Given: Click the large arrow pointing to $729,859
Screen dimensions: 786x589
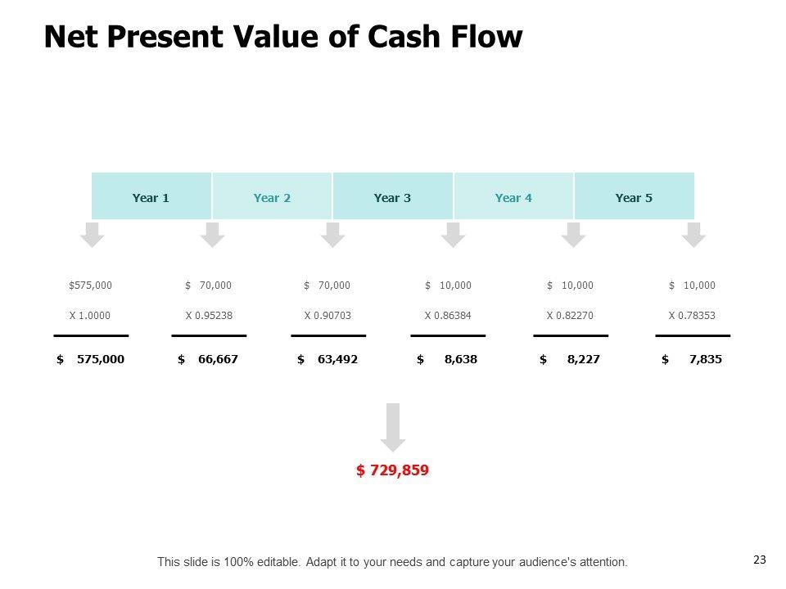Looking at the screenshot, I should 393,427.
